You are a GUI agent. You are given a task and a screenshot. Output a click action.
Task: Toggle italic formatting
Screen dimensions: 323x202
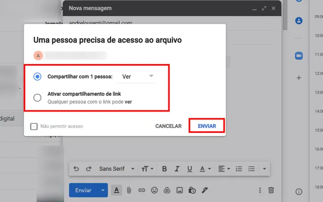tap(177, 169)
